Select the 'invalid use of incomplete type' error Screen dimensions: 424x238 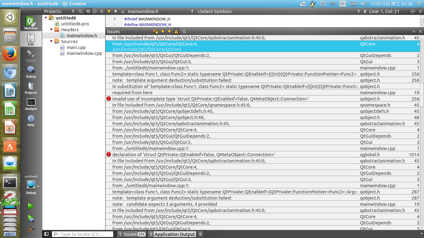(263, 99)
